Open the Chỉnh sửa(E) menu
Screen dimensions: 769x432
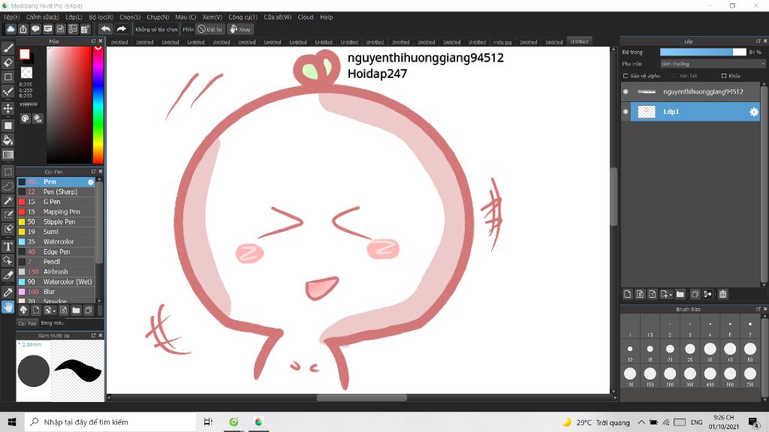(x=43, y=17)
